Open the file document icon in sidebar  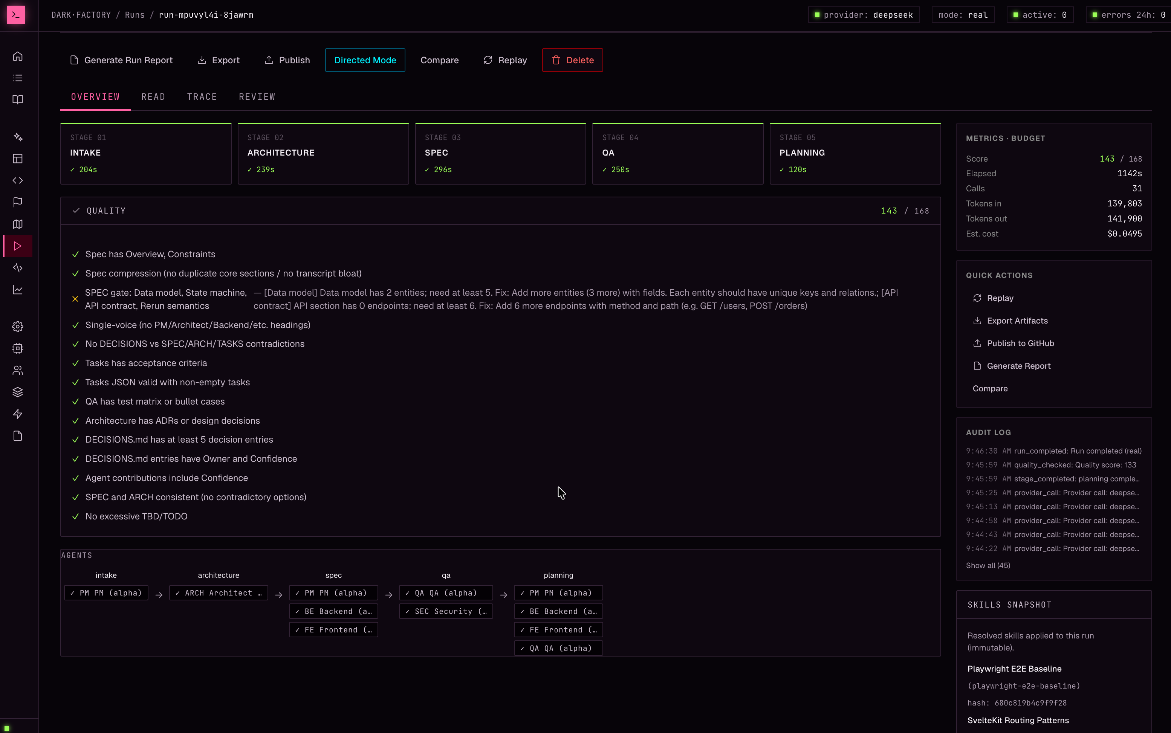click(17, 436)
